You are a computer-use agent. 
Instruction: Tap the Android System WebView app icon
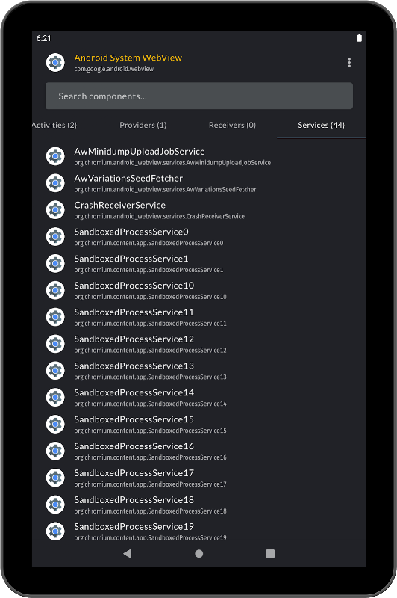55,63
